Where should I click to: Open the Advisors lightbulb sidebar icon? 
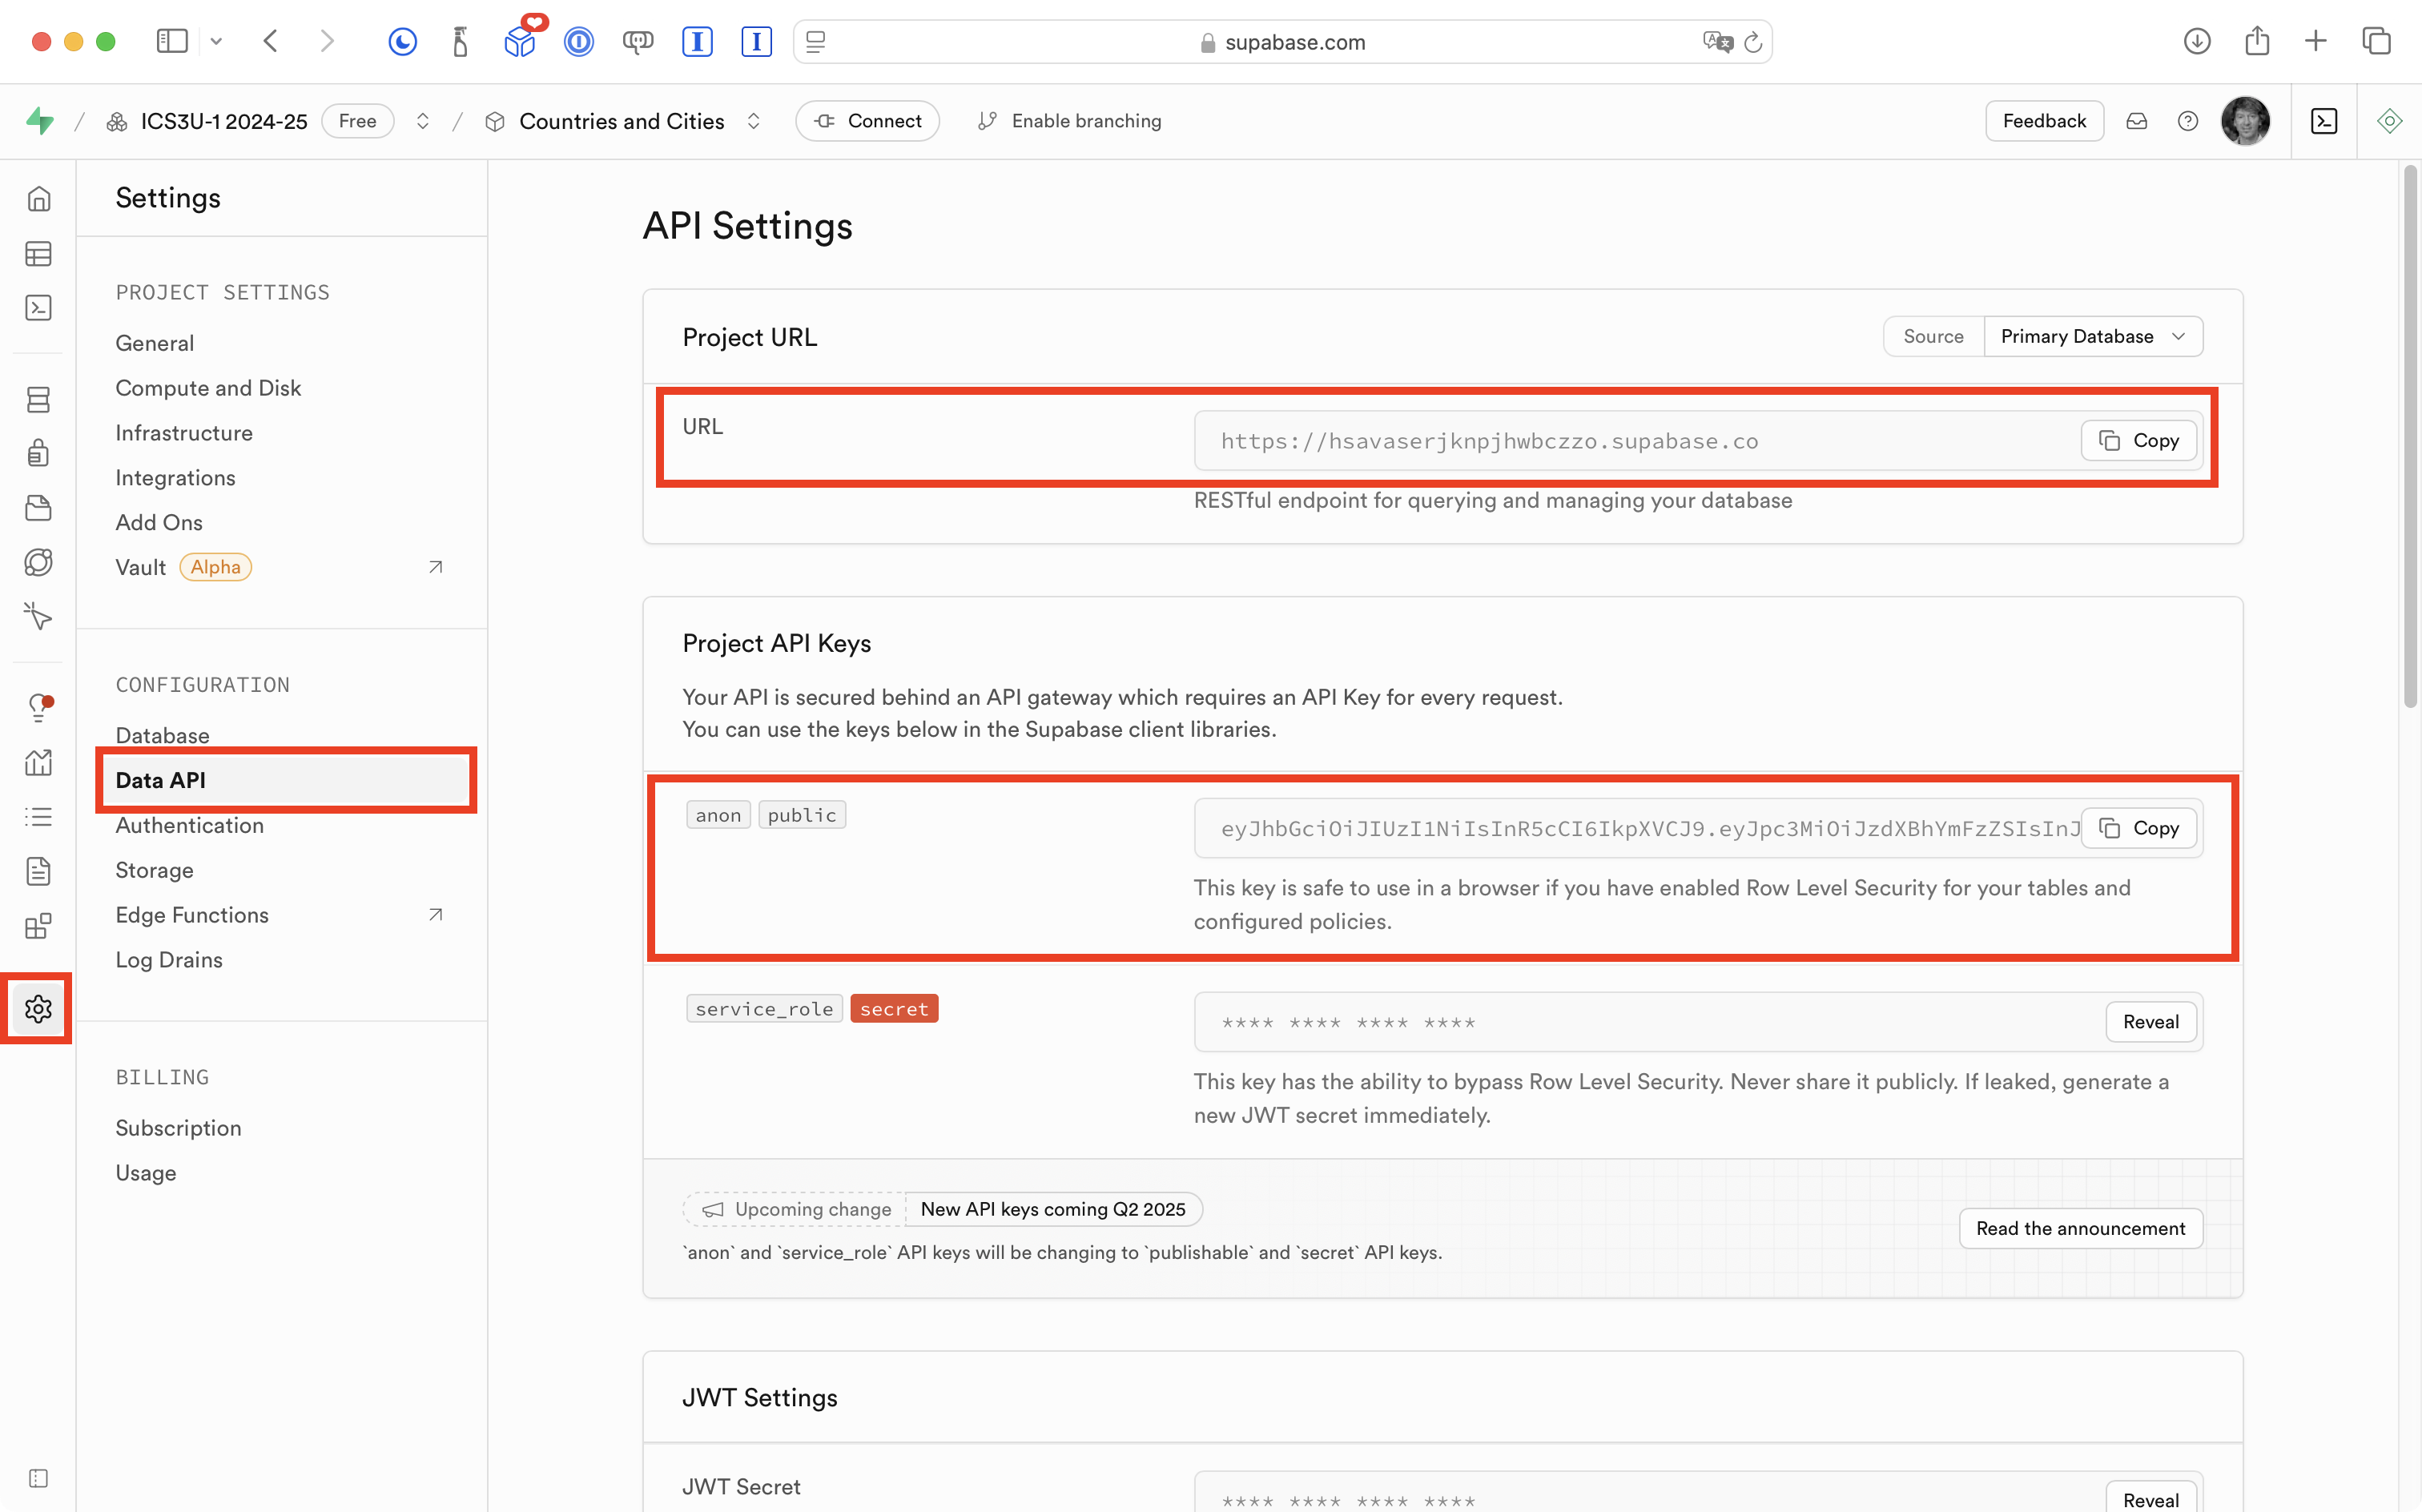tap(38, 708)
